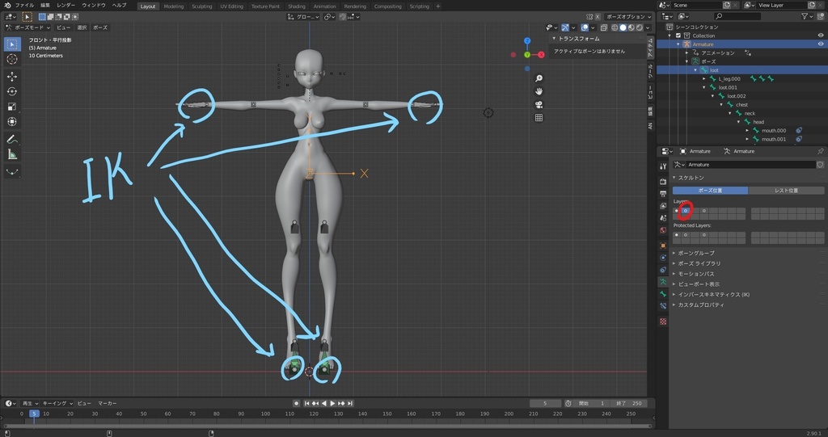Image resolution: width=828 pixels, height=437 pixels.
Task: Select the Cursor tool
Action: coord(11,60)
